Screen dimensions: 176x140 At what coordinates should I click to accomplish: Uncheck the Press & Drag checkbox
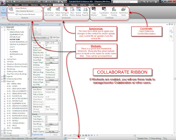(150, 138)
